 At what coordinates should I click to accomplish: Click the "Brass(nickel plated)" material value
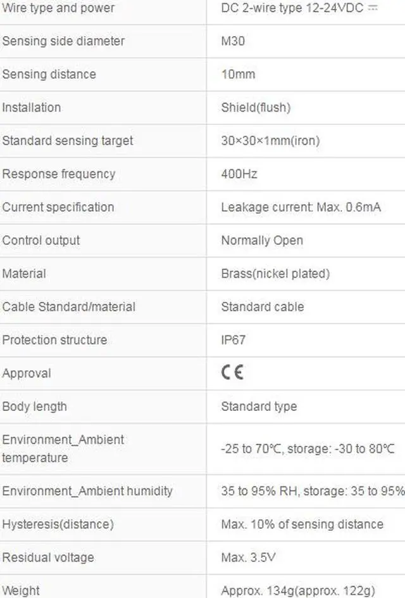[x=275, y=274]
